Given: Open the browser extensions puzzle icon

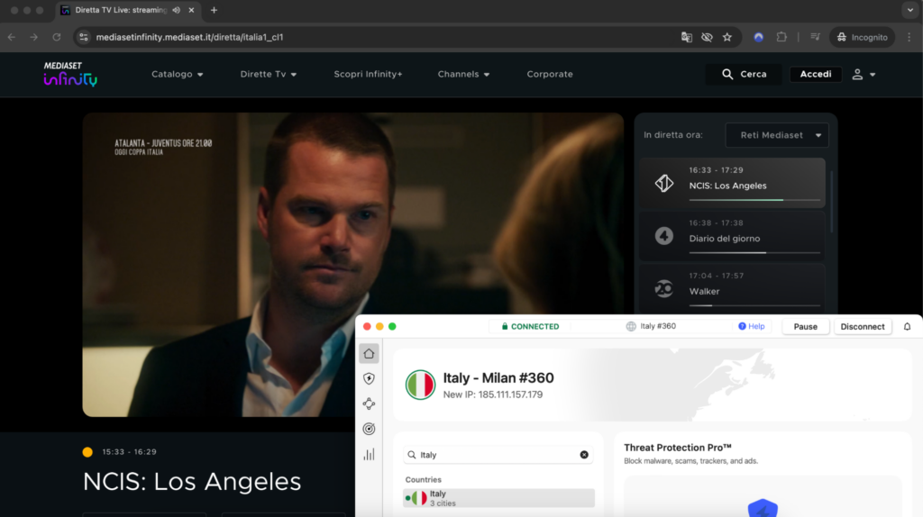Looking at the screenshot, I should tap(781, 37).
